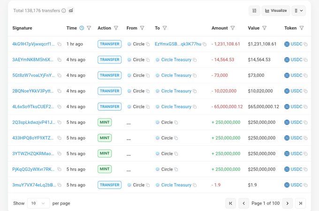Click the info icon beside Total transfers
This screenshot has width=319, height=211.
(64, 11)
